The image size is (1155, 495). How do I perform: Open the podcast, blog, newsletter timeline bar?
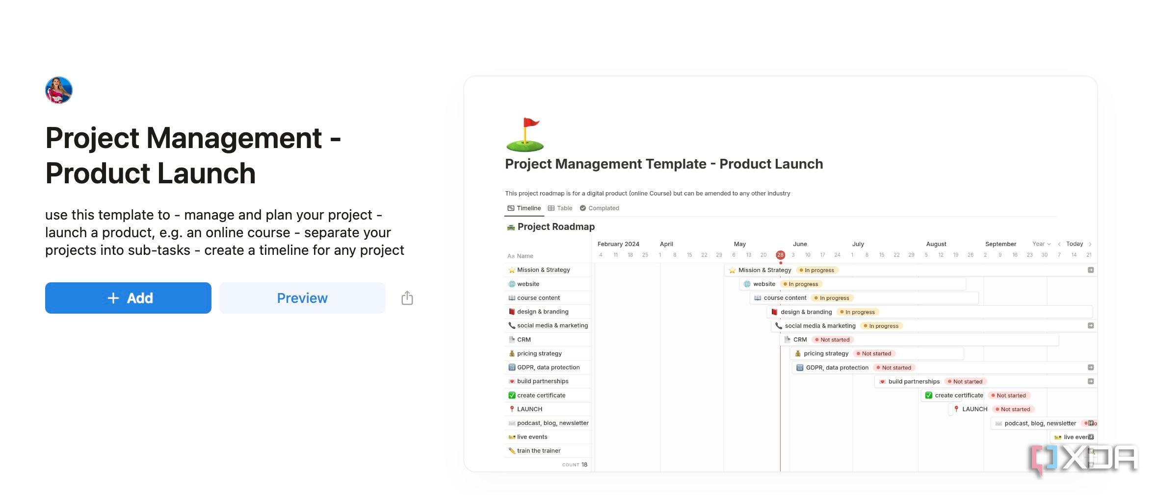[x=1044, y=423]
